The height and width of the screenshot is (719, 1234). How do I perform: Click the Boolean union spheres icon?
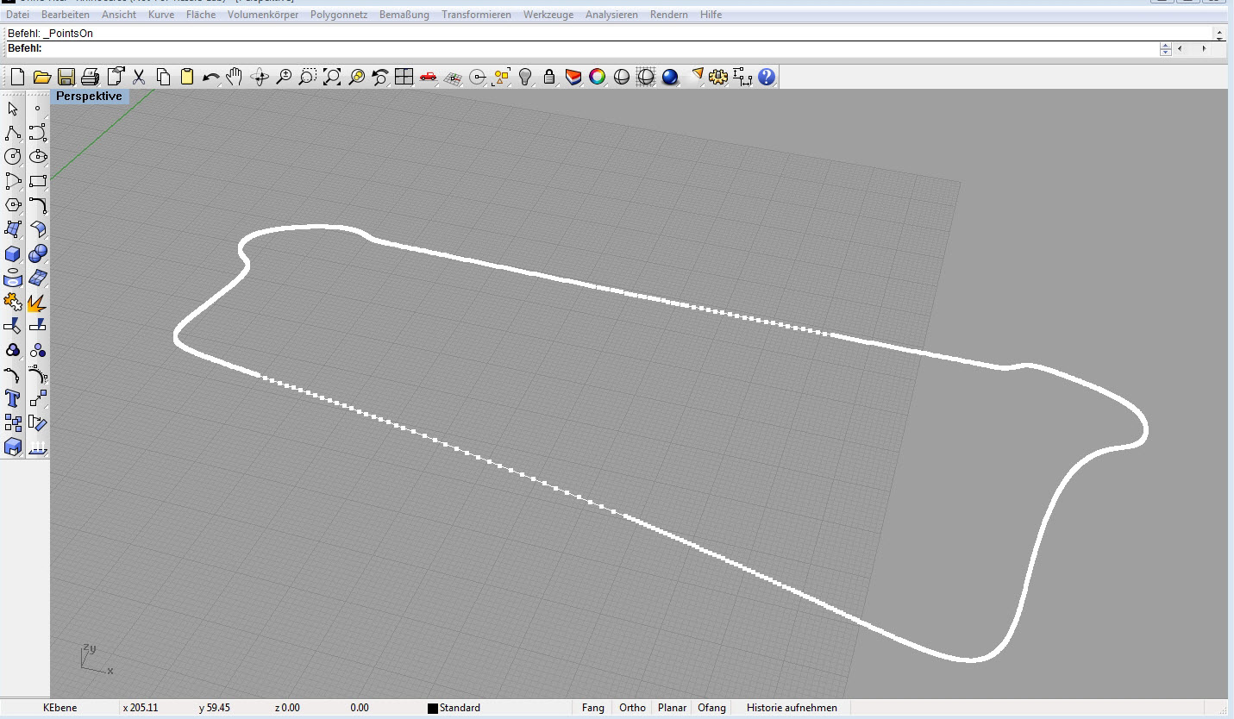[x=38, y=253]
